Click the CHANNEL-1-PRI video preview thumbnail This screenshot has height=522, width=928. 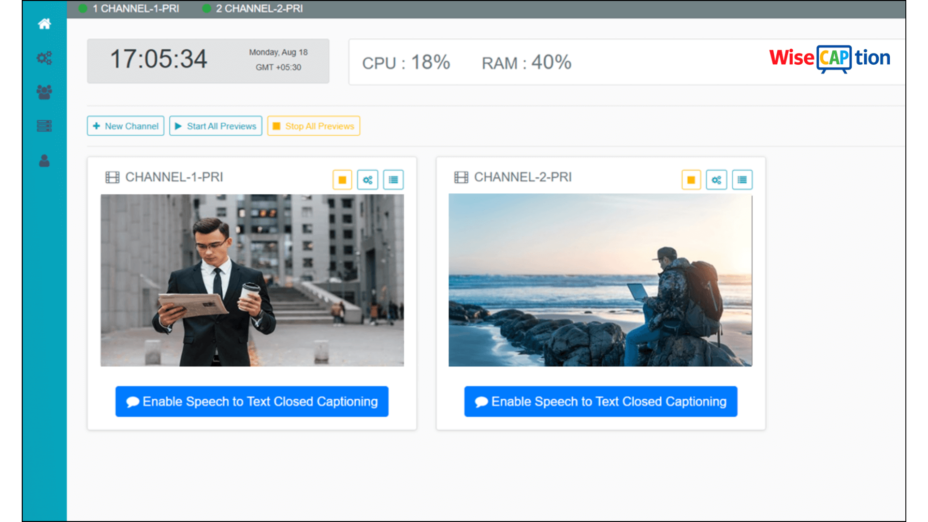[x=252, y=280]
